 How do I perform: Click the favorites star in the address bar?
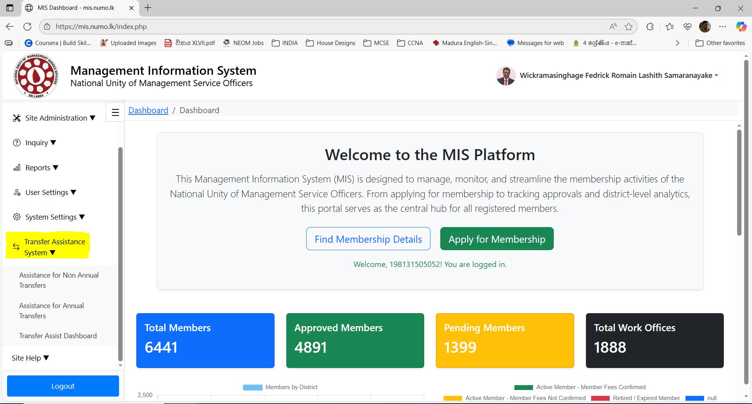pos(629,26)
